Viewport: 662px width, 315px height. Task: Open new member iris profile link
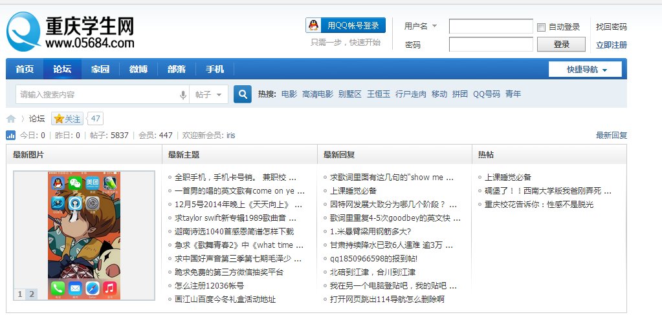coord(230,135)
